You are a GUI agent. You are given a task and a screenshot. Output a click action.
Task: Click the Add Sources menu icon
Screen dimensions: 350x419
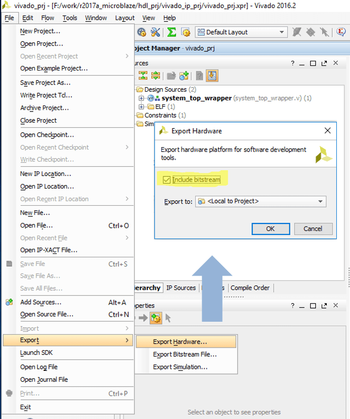(x=9, y=302)
